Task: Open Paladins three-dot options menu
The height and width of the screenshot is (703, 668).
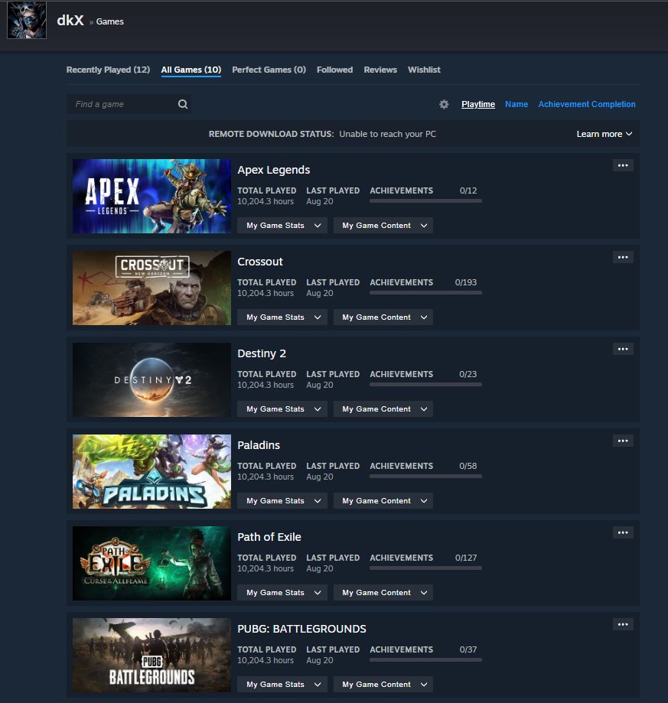Action: pos(623,441)
